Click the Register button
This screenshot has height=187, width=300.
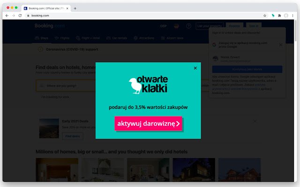(x=234, y=26)
